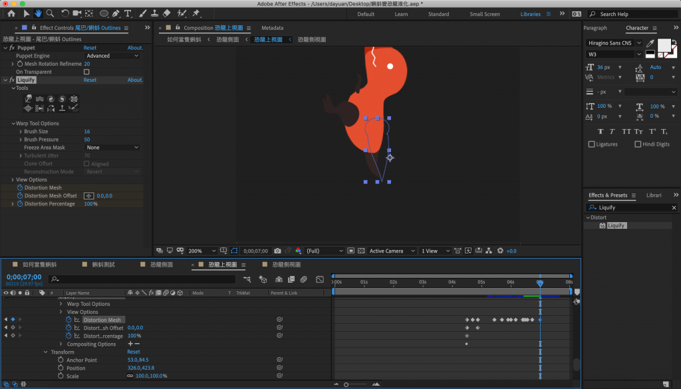This screenshot has height=389, width=681.
Task: Reset the Liquify effect
Action: (90, 80)
